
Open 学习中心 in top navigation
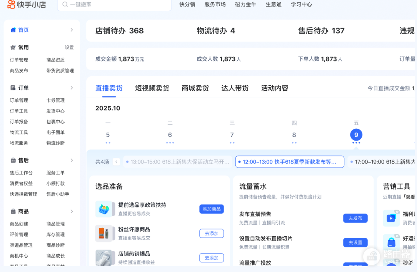[302, 5]
